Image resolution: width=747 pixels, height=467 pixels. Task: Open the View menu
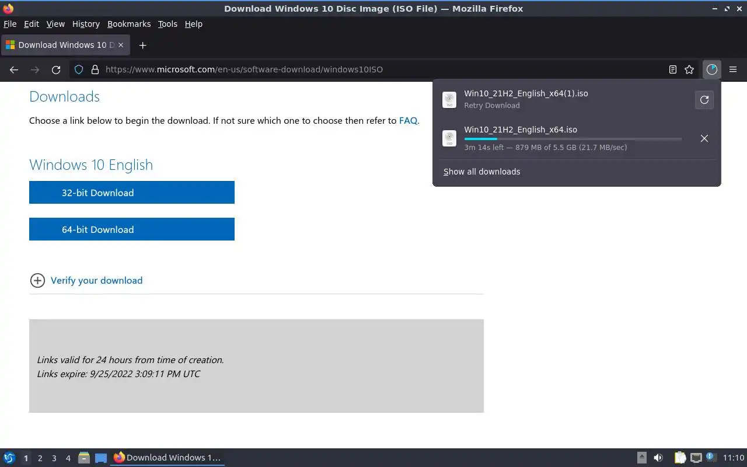(x=55, y=24)
